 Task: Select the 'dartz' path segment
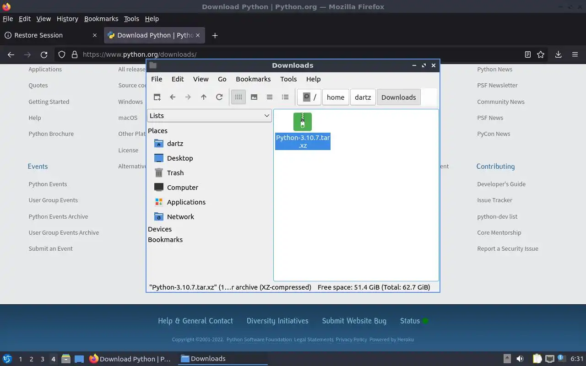click(x=363, y=97)
